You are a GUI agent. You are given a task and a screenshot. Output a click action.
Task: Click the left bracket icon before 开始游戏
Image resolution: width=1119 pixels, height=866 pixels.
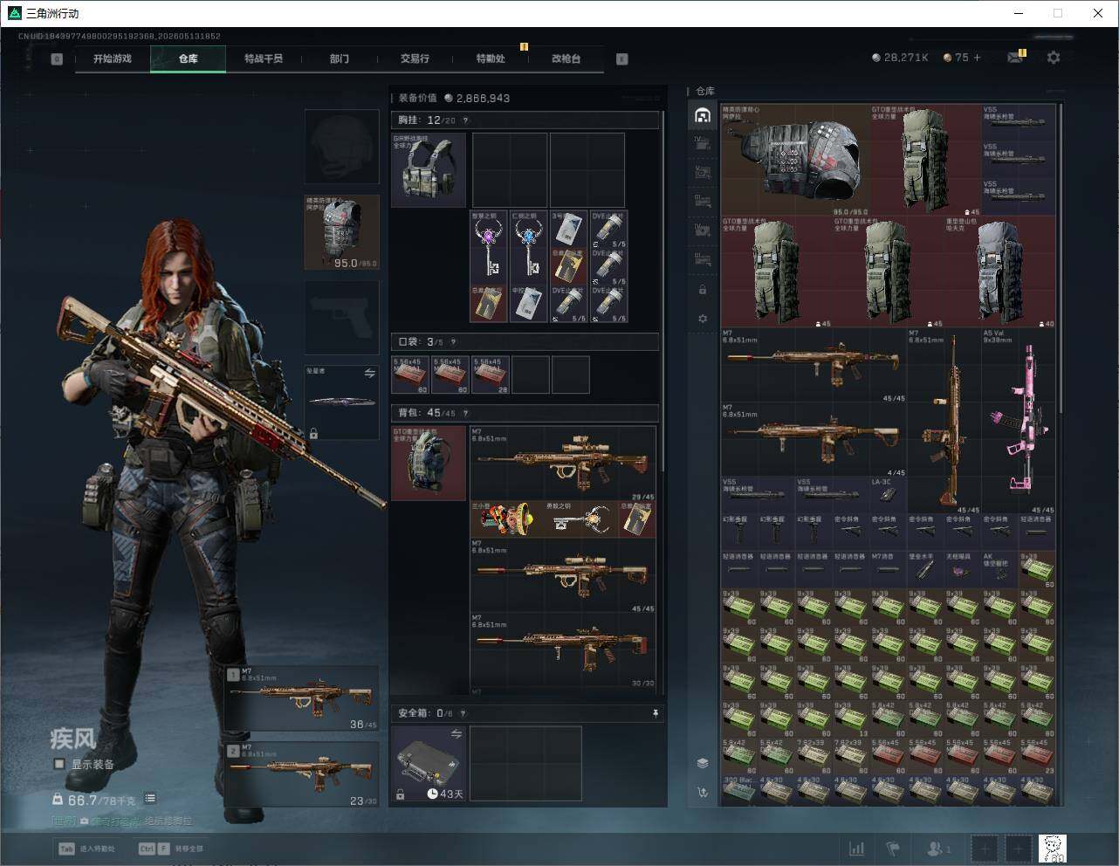(x=57, y=59)
